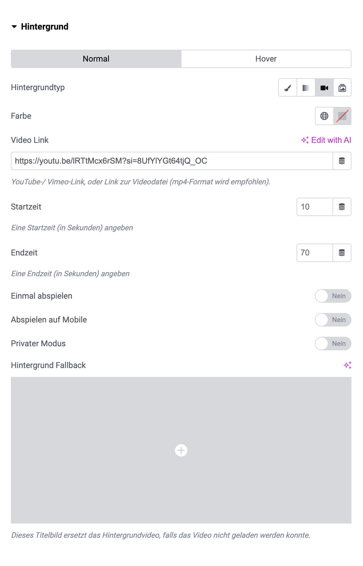Image resolution: width=363 pixels, height=566 pixels.
Task: Select the classic brush background type
Action: (x=288, y=88)
